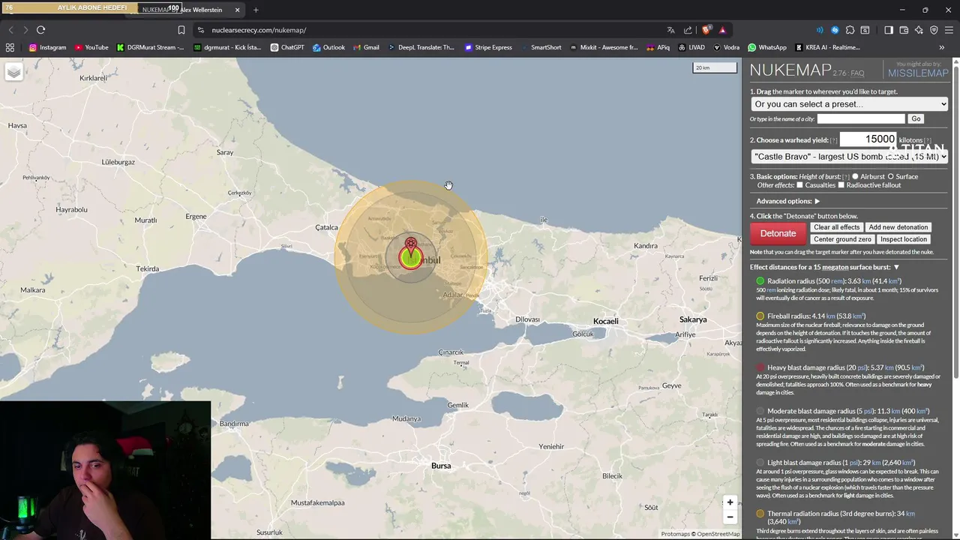Zoom in the map with plus button
This screenshot has height=540, width=960.
tap(730, 502)
